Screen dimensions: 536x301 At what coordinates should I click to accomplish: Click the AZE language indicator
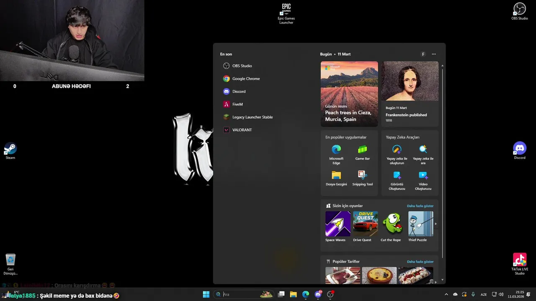(x=484, y=294)
